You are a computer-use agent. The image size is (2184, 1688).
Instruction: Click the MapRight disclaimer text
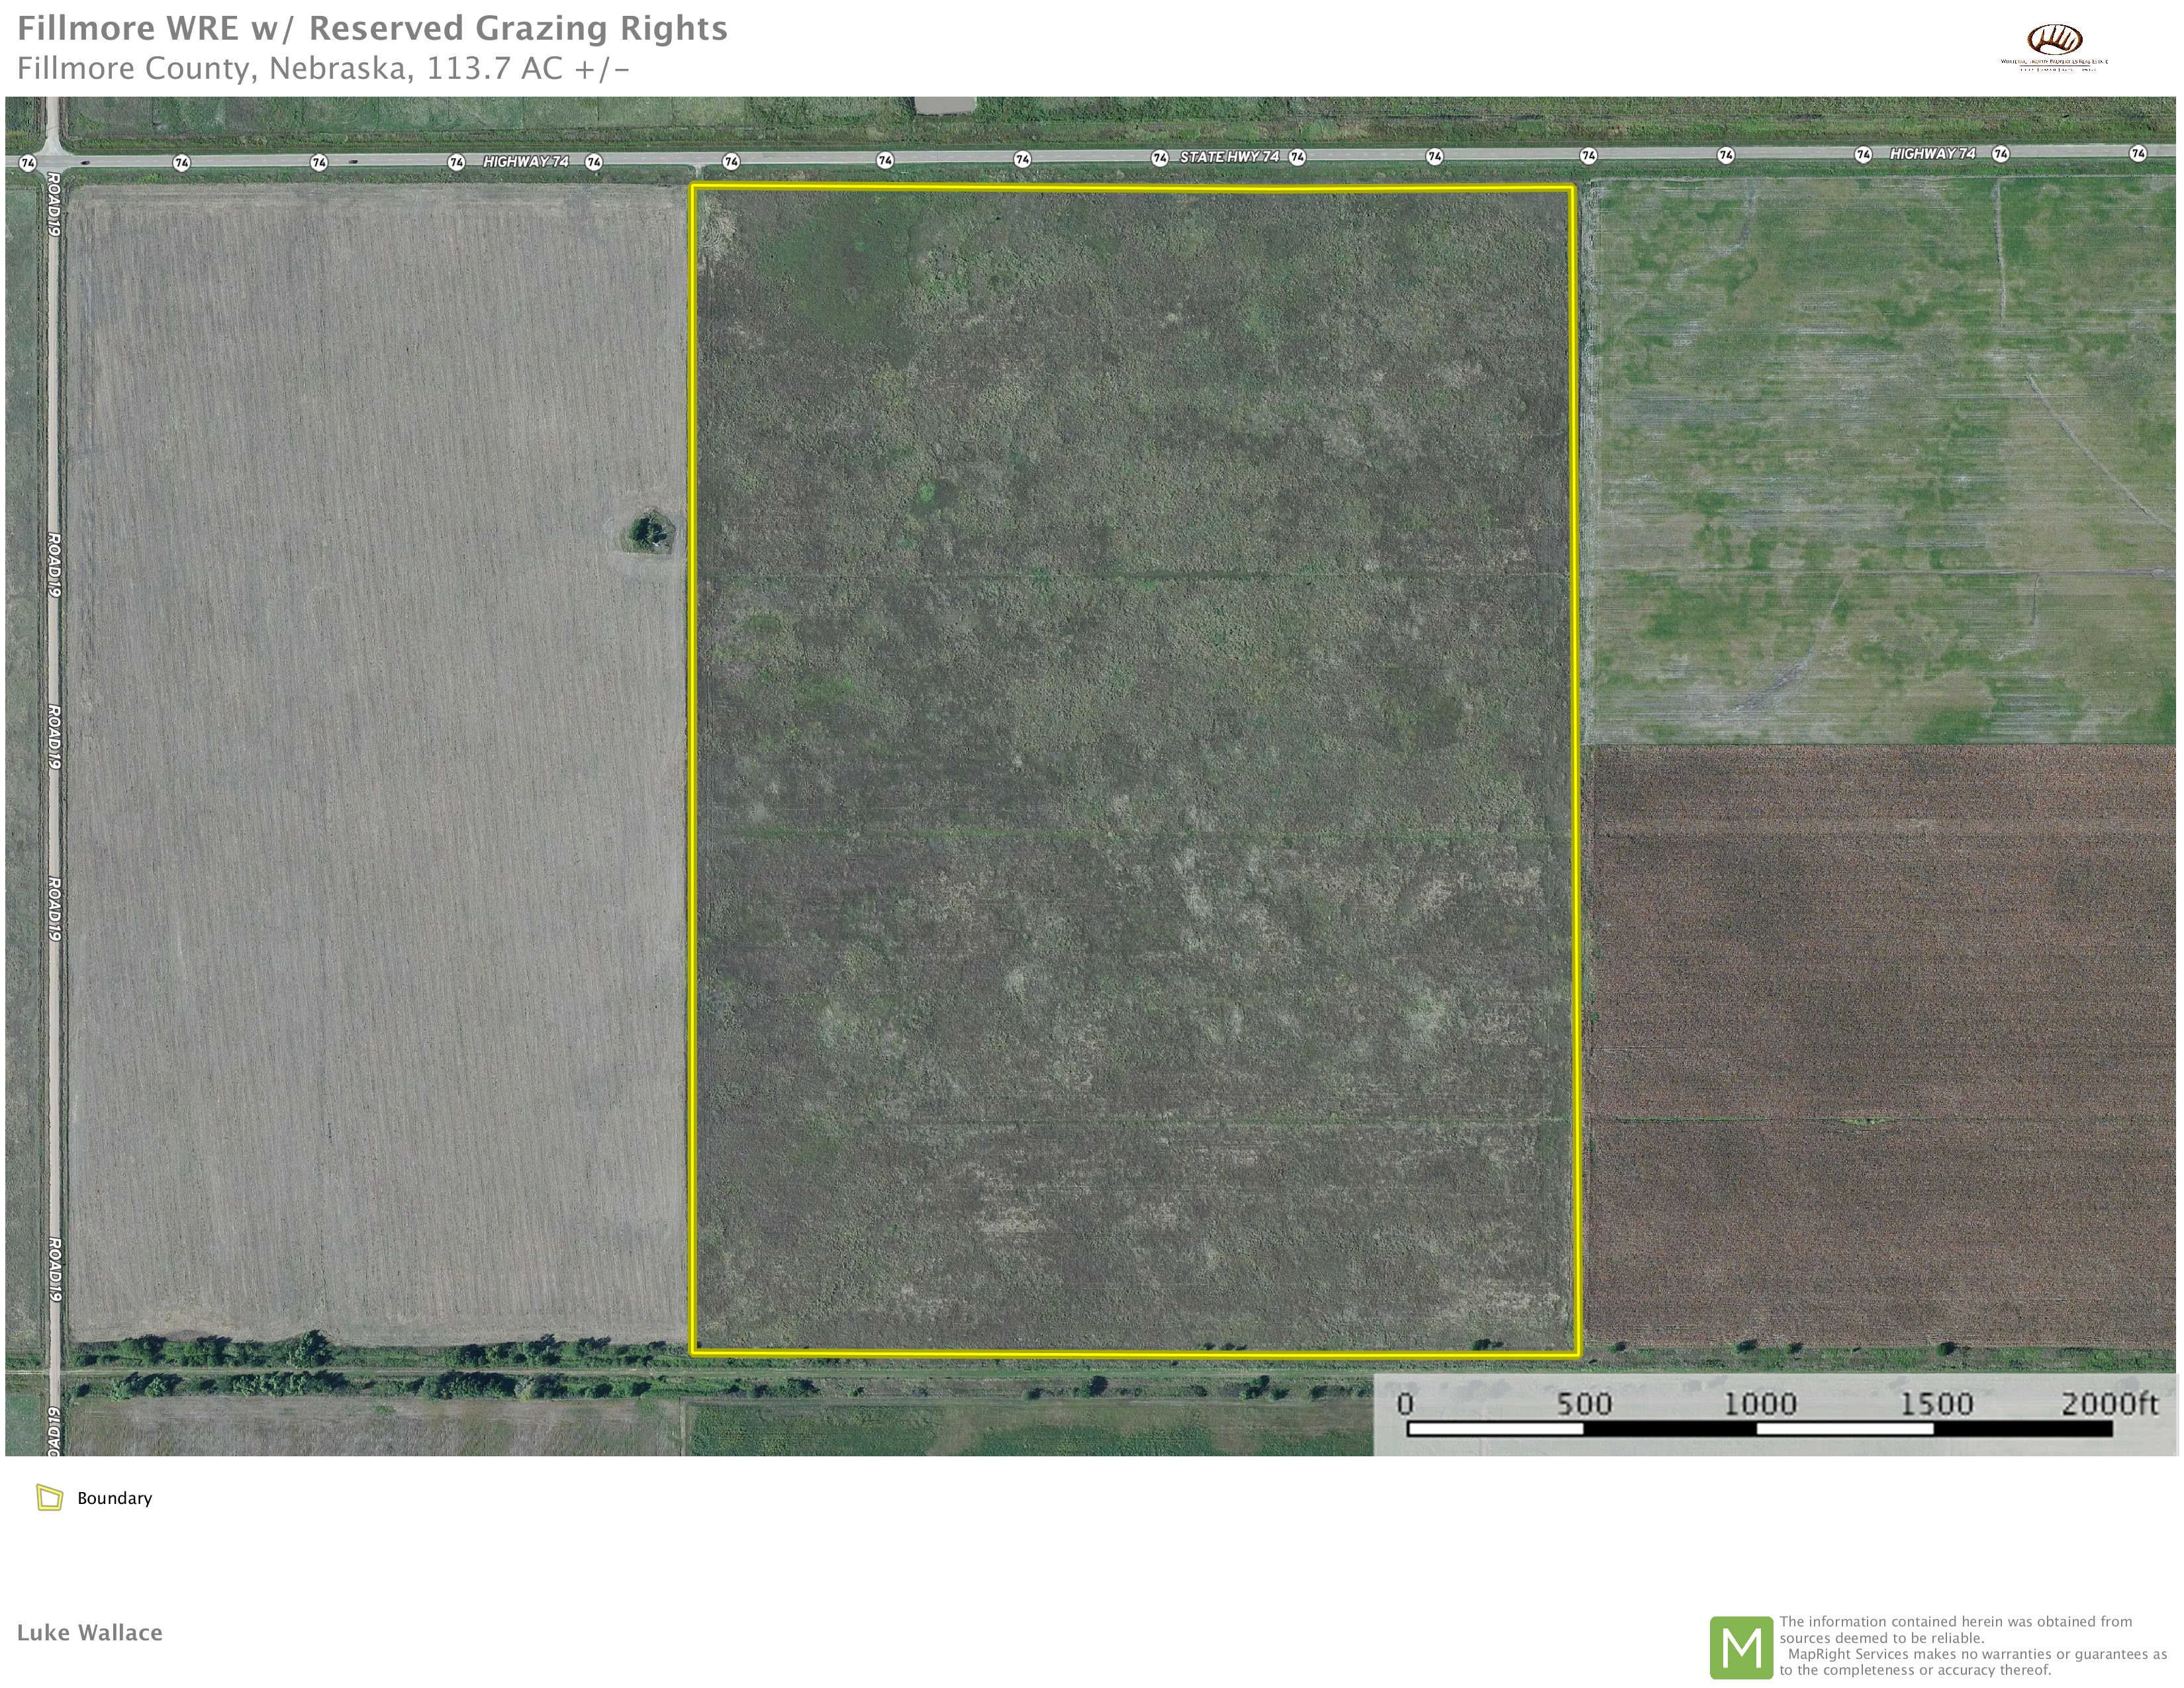click(x=1971, y=1645)
